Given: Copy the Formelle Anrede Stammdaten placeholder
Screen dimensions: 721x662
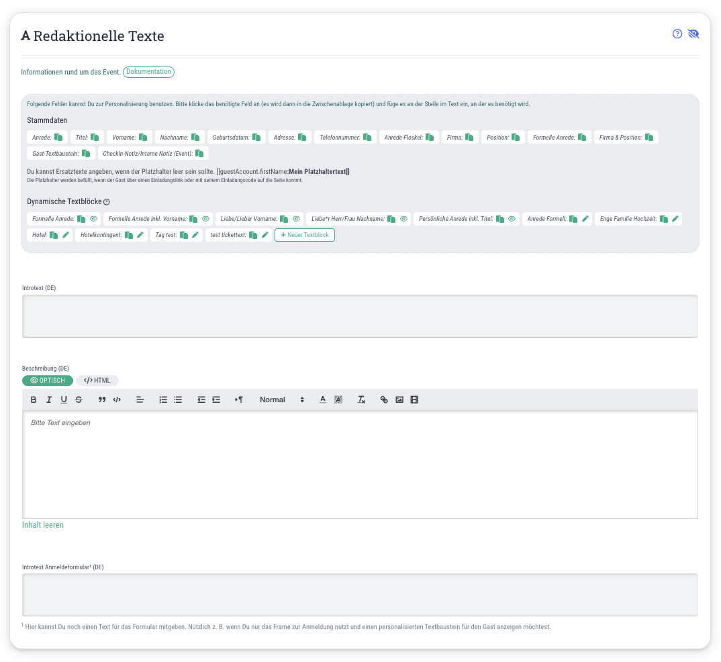Looking at the screenshot, I should (581, 137).
